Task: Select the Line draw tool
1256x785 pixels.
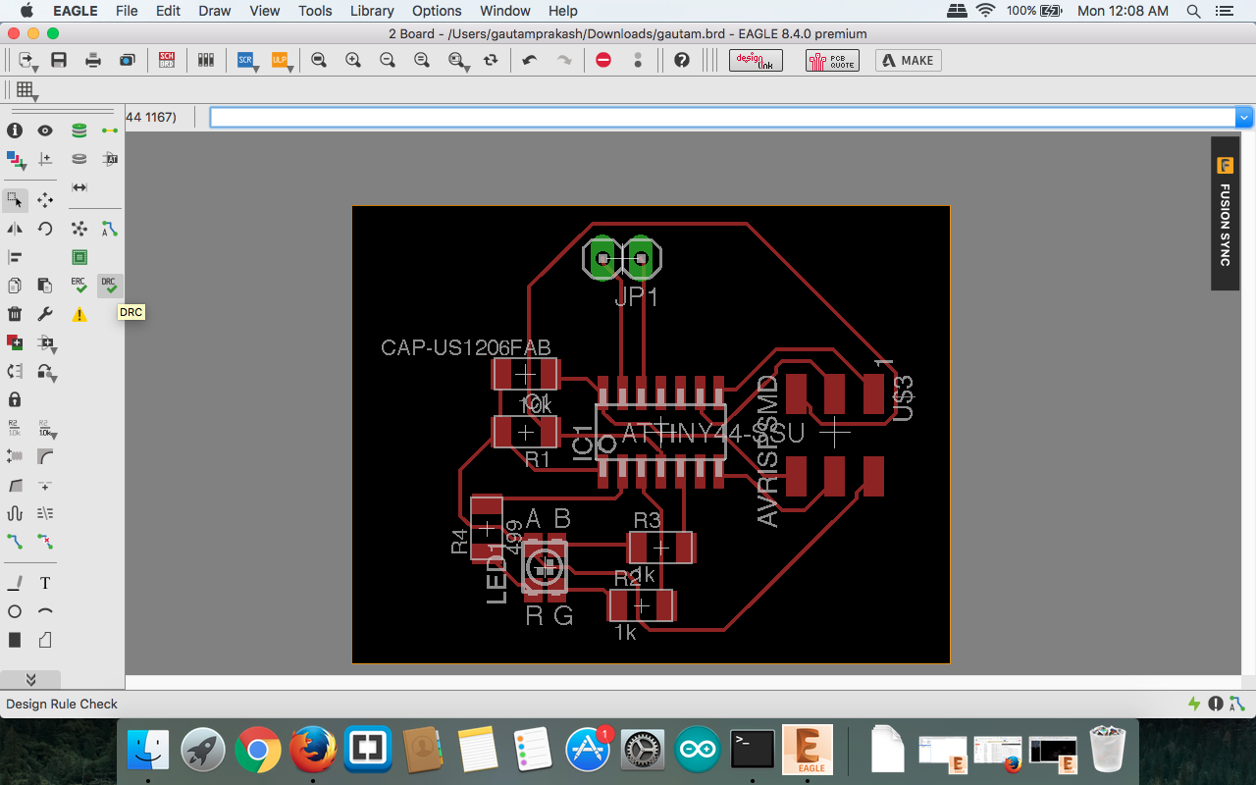Action: pos(15,583)
